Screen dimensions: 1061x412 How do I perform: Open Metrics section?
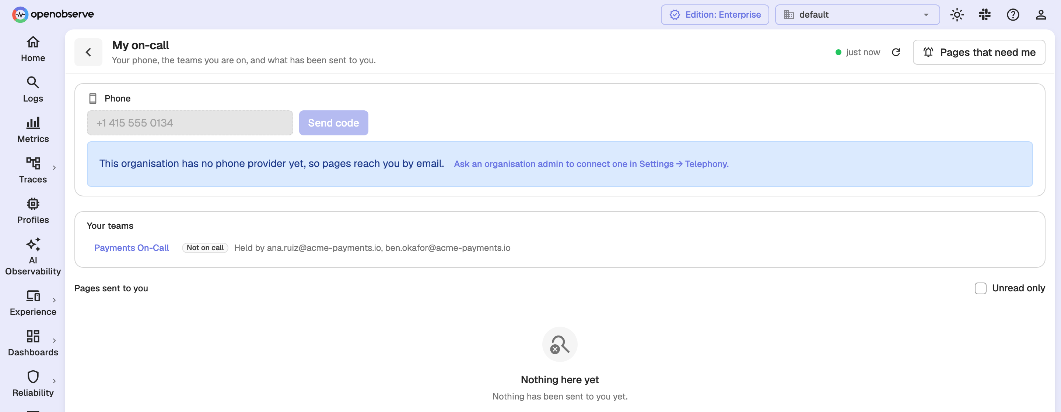point(33,130)
